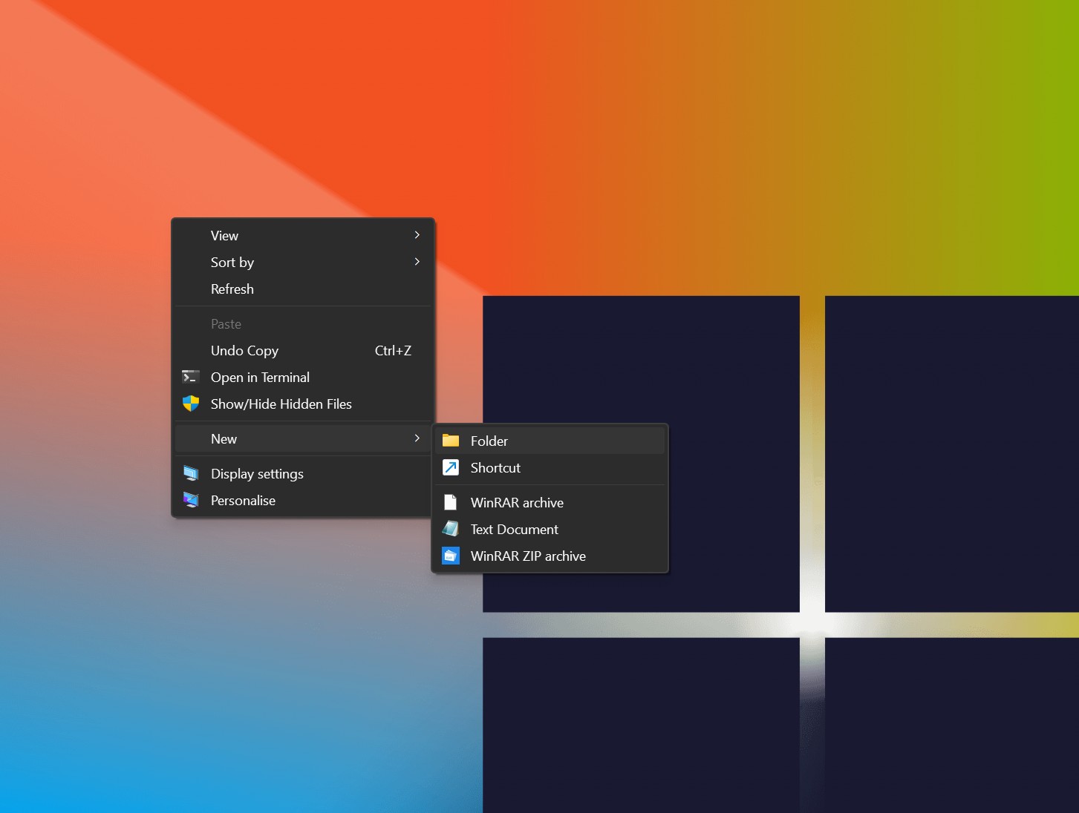
Task: Click the Personalise icon in context menu
Action: (x=191, y=500)
